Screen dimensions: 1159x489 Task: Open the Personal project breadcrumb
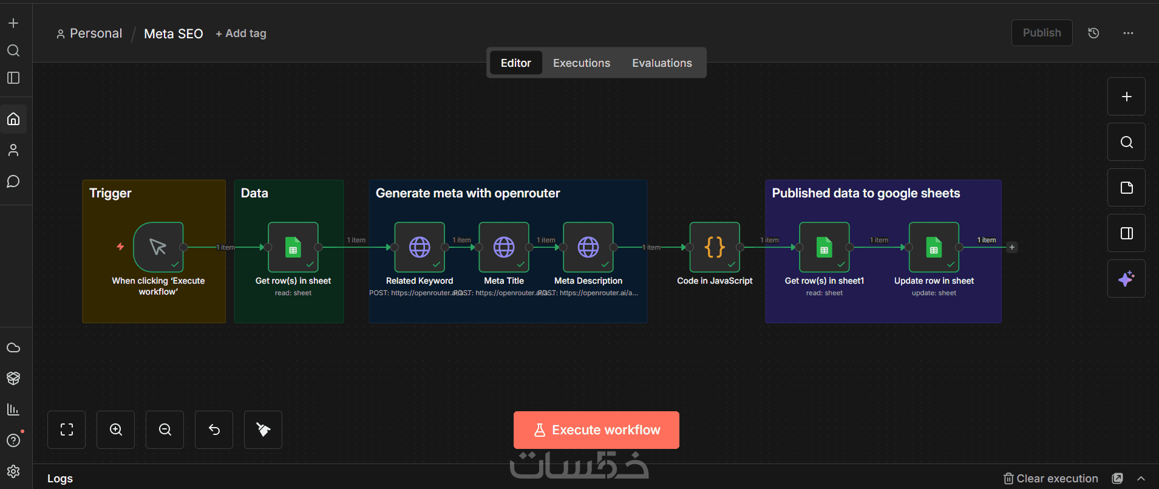click(x=89, y=33)
